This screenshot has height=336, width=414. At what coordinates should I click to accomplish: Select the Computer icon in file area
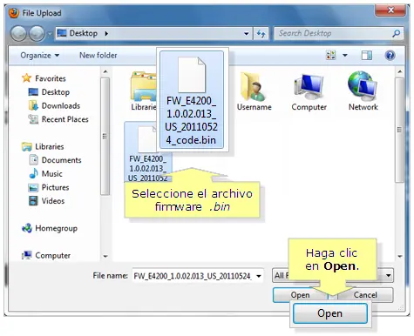309,91
